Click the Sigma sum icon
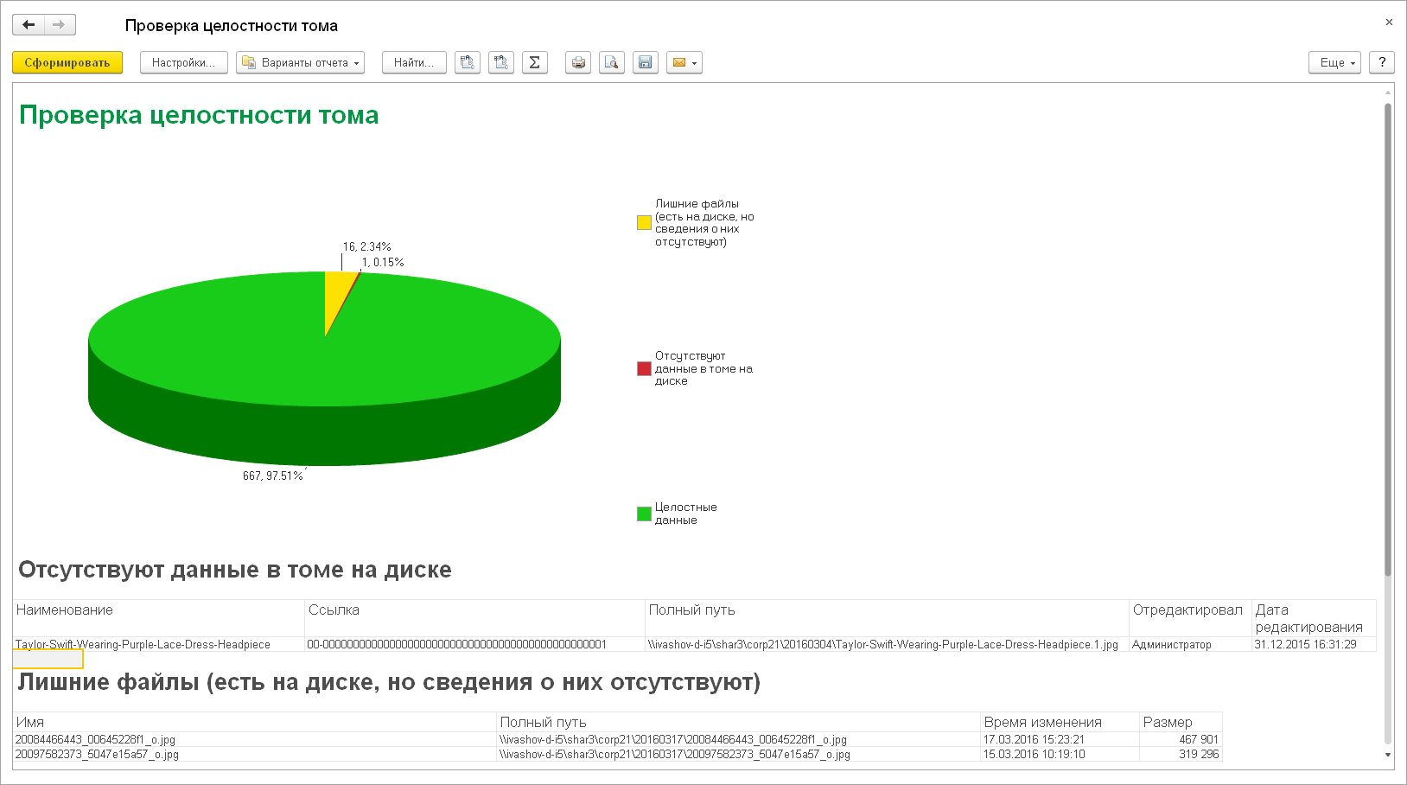Viewport: 1407px width, 785px height. [x=535, y=62]
